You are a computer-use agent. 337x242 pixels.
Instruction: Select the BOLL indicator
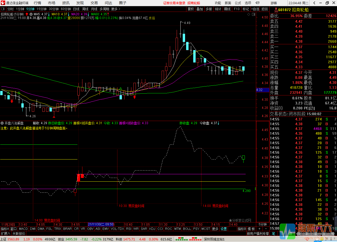click(x=187, y=229)
